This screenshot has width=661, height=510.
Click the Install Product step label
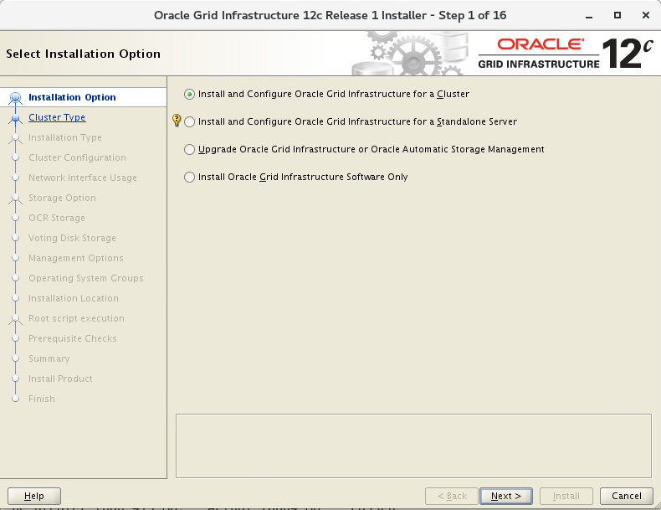pos(60,379)
